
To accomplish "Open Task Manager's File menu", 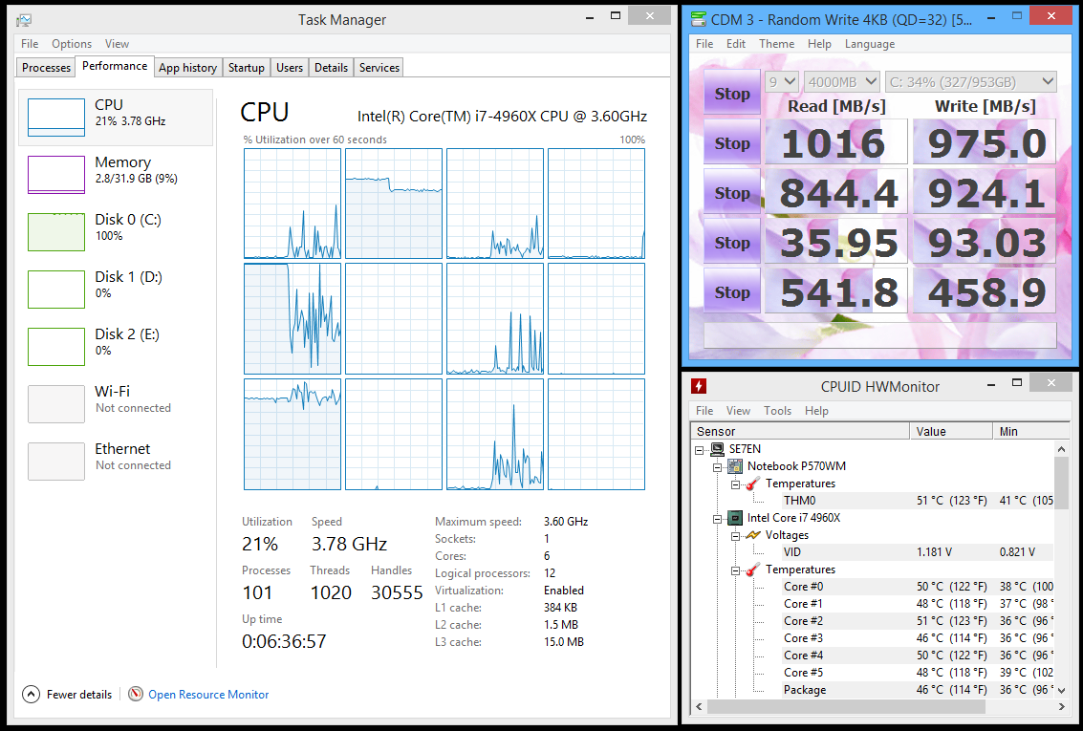I will tap(30, 44).
